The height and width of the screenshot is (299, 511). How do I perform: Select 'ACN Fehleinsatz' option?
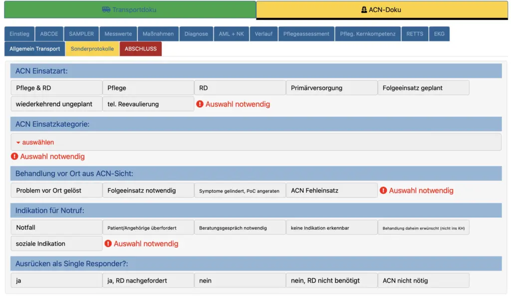331,190
